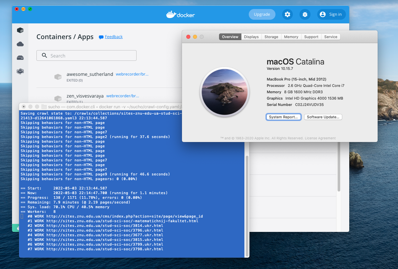This screenshot has height=269, width=398.
Task: Click Graphics Intel HD 4000 line
Action: pos(305,98)
